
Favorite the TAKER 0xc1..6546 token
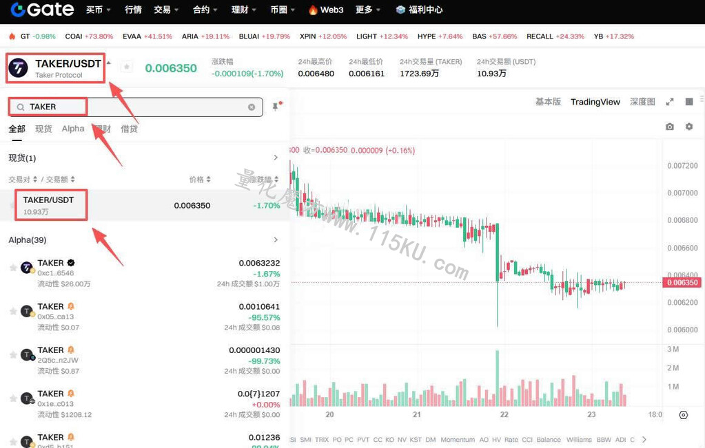[13, 268]
